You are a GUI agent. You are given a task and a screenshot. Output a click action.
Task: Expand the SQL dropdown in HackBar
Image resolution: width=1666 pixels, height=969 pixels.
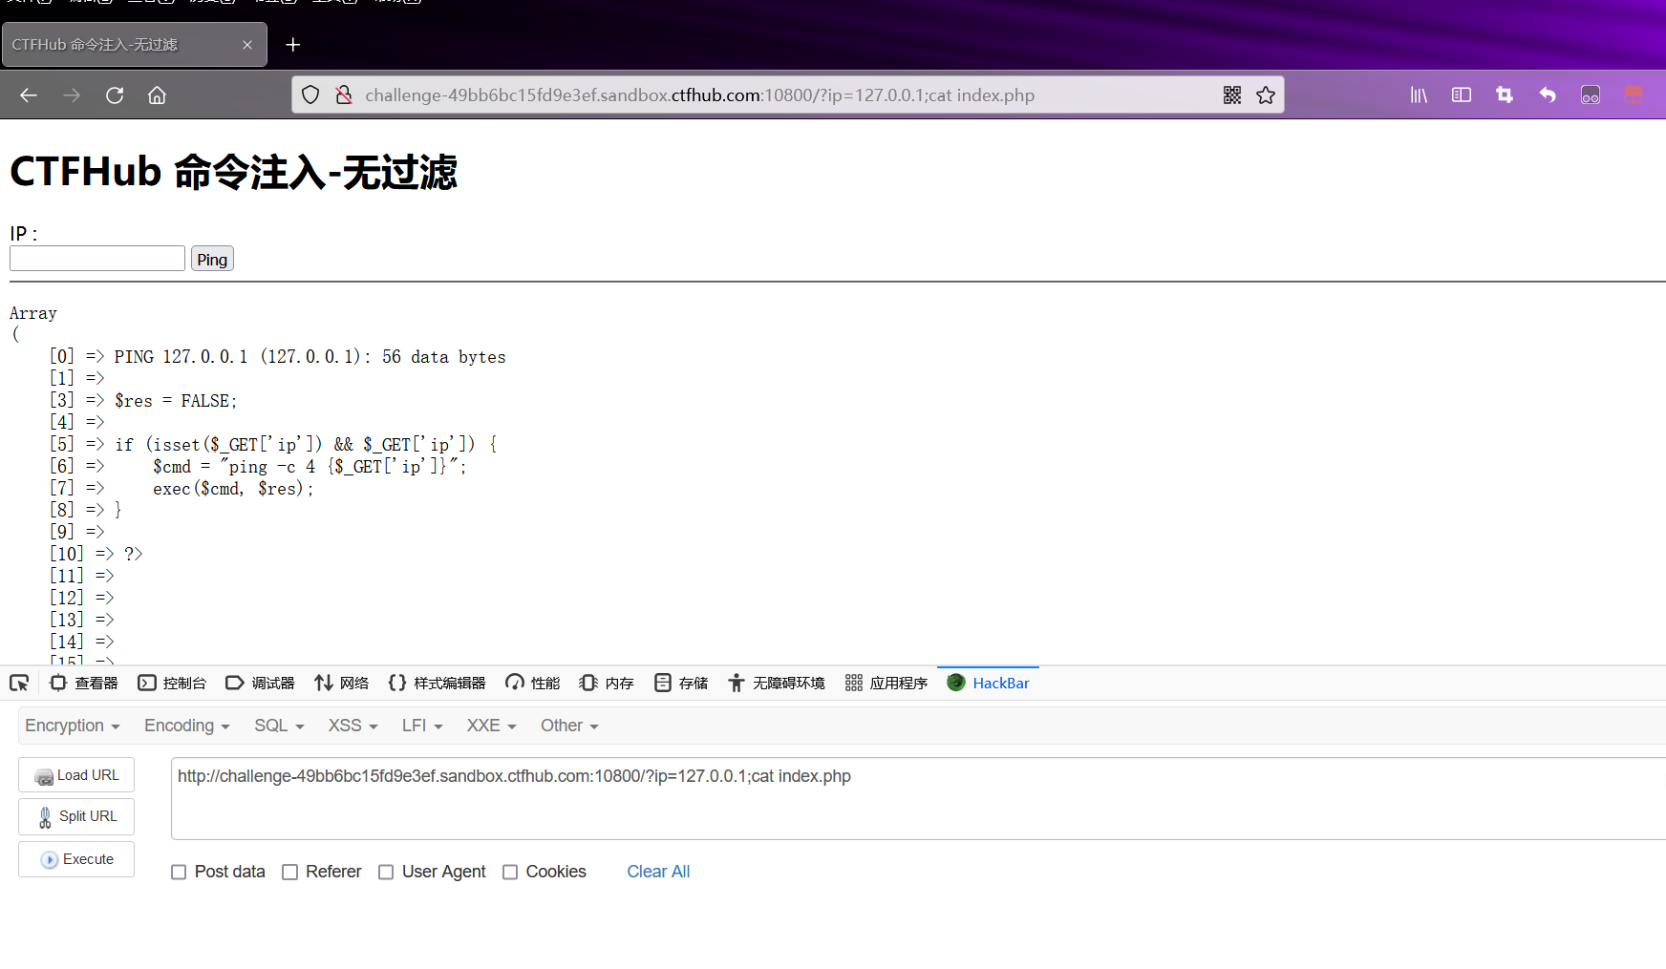click(x=277, y=726)
